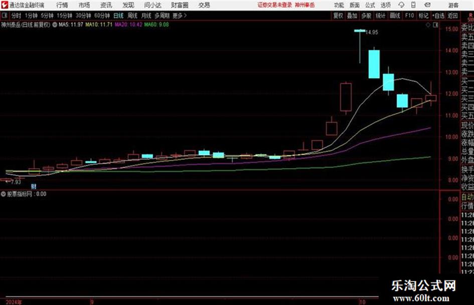
Task: Click the side panel toggle icon near diamond
Action: pos(435,25)
